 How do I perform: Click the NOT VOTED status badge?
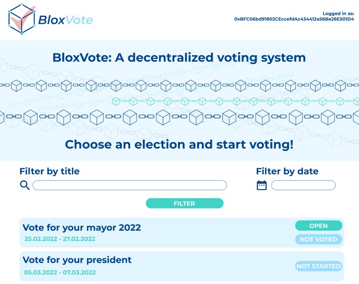click(x=319, y=239)
